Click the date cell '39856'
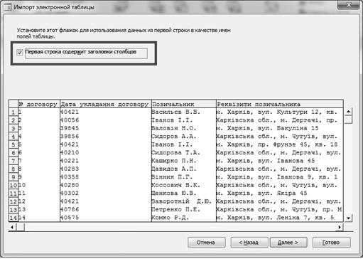 pos(106,137)
